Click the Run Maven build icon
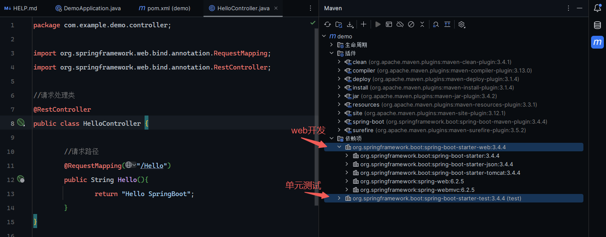This screenshot has height=237, width=606. click(378, 25)
